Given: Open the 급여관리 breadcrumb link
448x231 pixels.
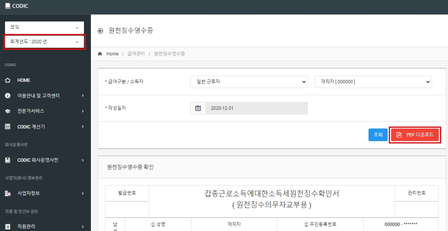Looking at the screenshot, I should click(x=136, y=54).
